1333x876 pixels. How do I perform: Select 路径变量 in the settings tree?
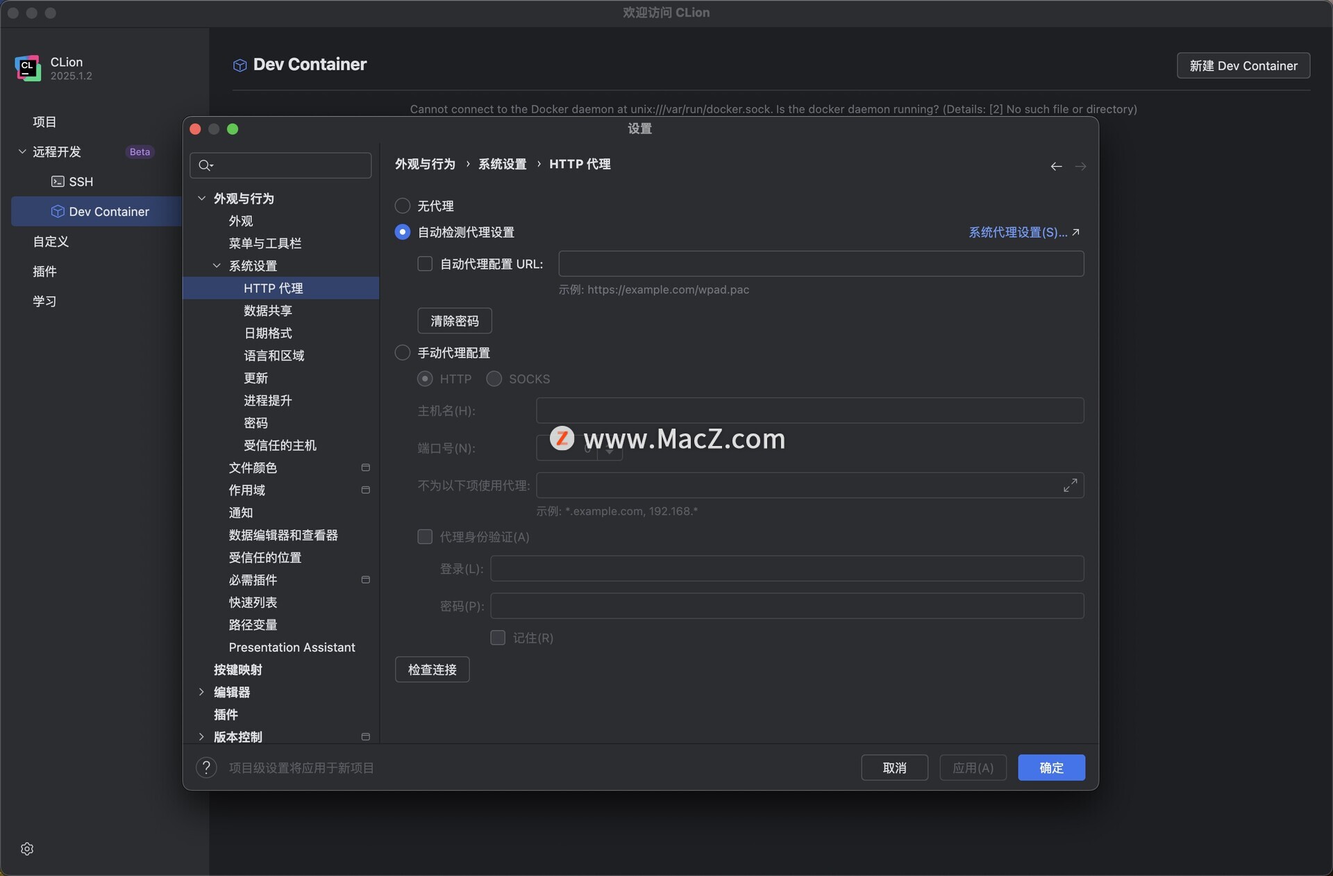coord(253,625)
